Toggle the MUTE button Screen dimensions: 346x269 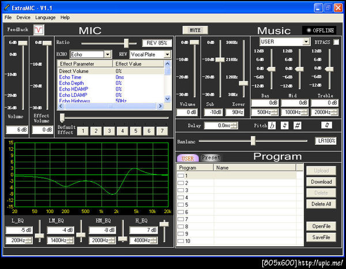pos(195,29)
